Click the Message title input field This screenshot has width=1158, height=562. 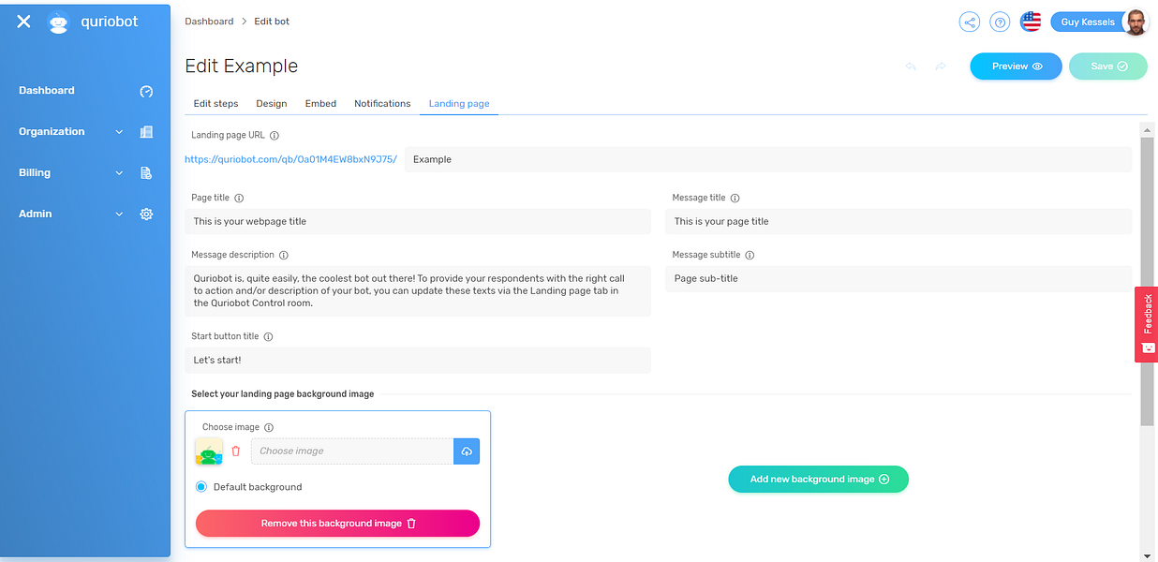coord(898,222)
